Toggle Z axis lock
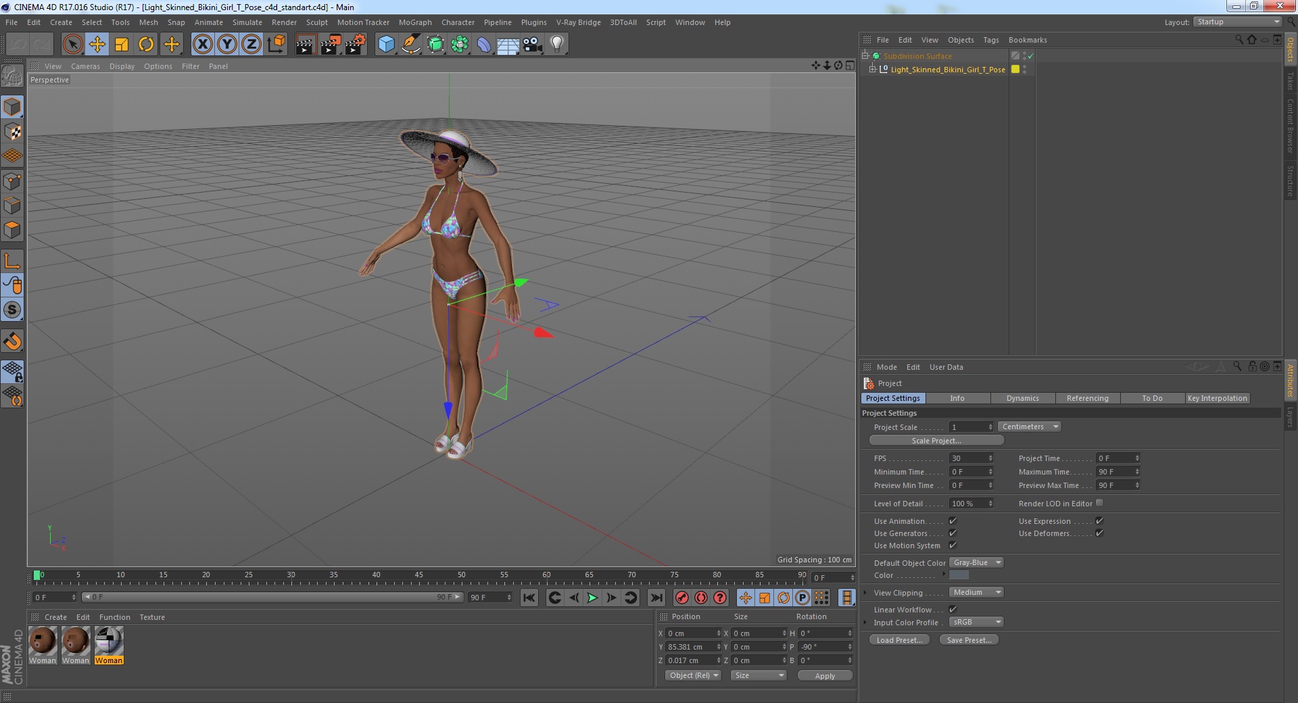The image size is (1298, 703). tap(251, 45)
